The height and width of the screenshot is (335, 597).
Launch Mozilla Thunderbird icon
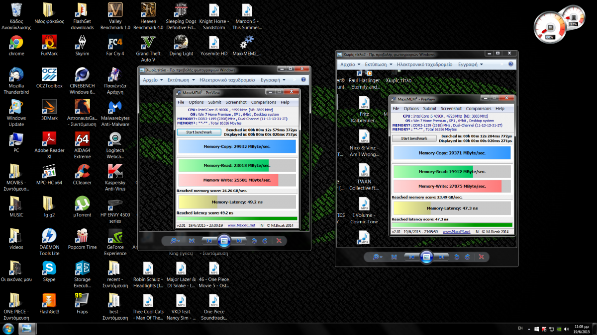(16, 81)
